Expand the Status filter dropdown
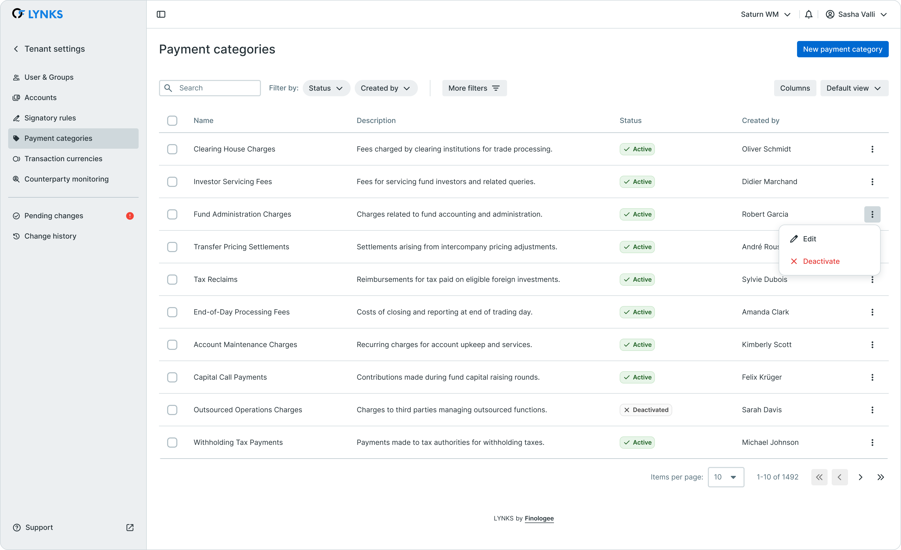This screenshot has width=901, height=550. (x=326, y=88)
